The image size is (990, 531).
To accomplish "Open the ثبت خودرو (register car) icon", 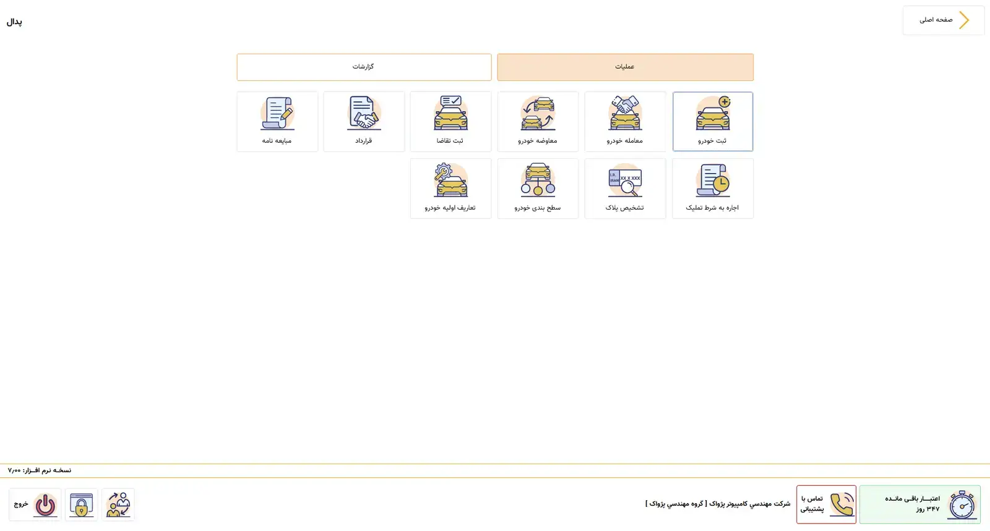I will (712, 121).
